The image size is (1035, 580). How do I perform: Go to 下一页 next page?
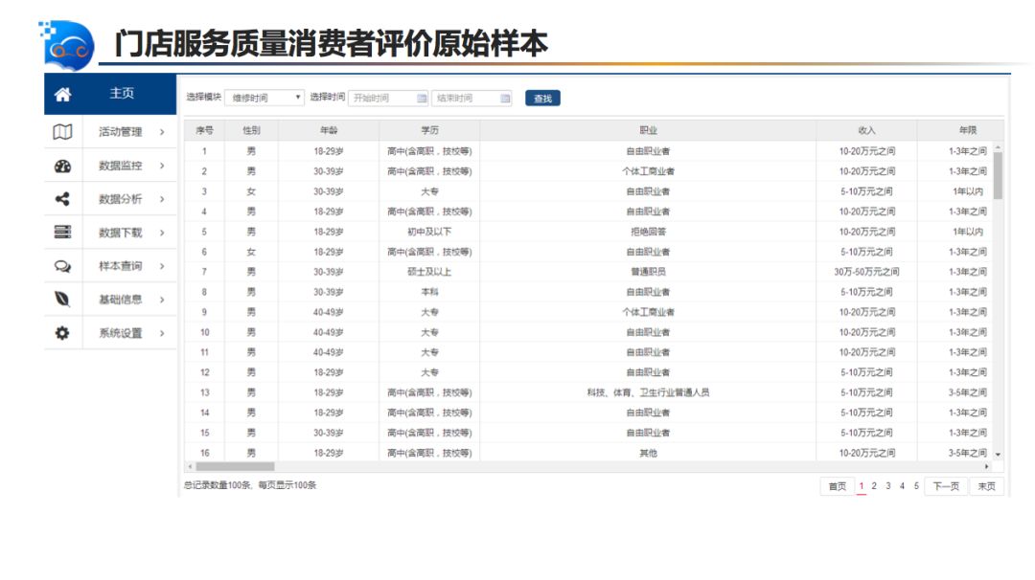pyautogui.click(x=946, y=486)
